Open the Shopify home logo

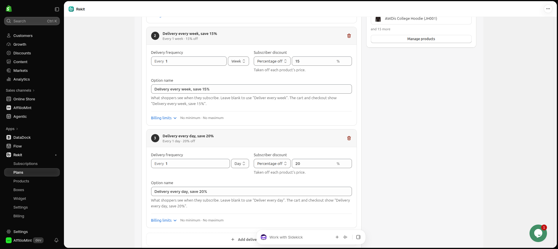pyautogui.click(x=9, y=9)
